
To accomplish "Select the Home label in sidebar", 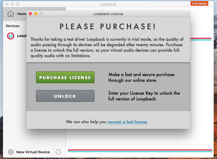I will 22,14.
